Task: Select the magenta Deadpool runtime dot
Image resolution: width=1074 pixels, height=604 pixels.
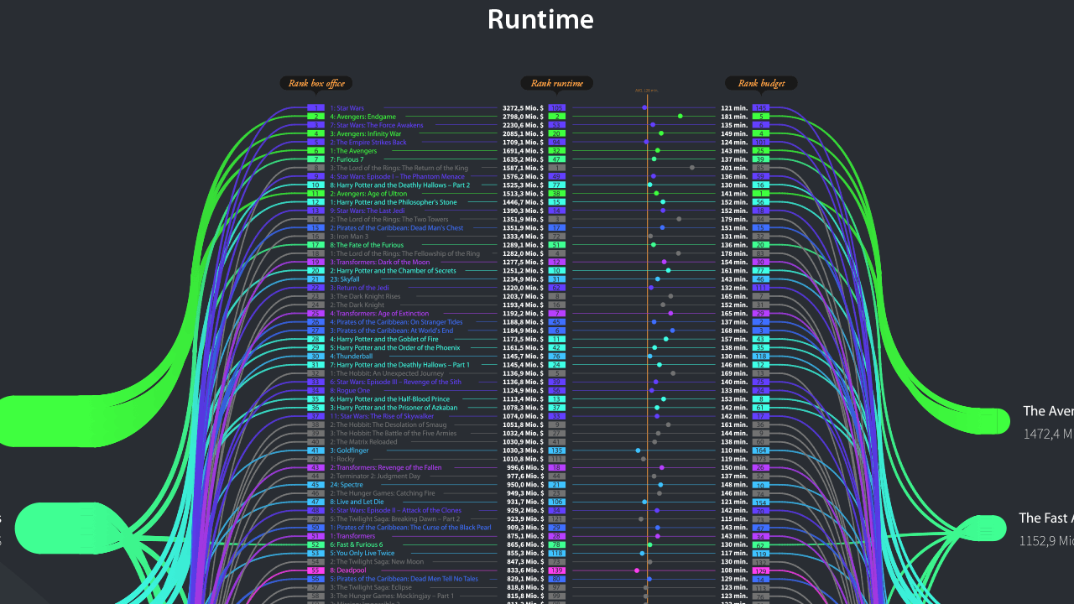Action: [x=637, y=570]
